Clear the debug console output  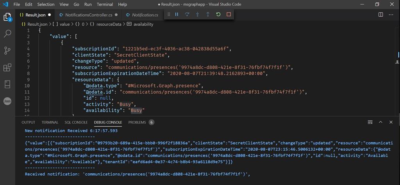(x=370, y=122)
